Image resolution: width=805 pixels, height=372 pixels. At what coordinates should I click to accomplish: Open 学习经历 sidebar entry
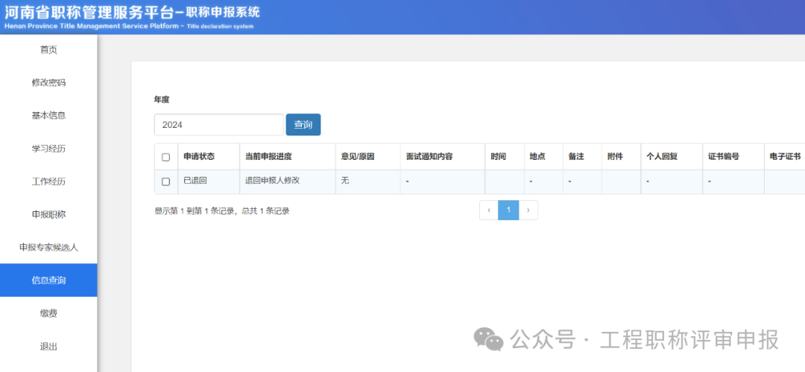[48, 149]
